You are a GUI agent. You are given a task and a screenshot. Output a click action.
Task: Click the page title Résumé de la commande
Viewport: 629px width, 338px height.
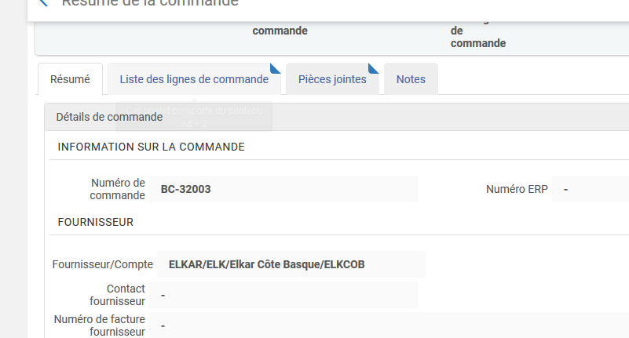click(149, 3)
